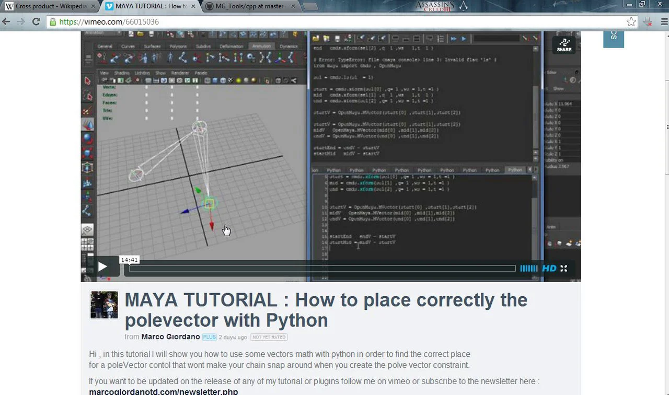Click the browser Forward arrow
This screenshot has height=395, width=669.
pyautogui.click(x=21, y=22)
